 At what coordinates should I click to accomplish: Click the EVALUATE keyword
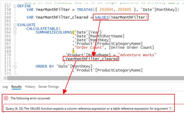(x=26, y=25)
